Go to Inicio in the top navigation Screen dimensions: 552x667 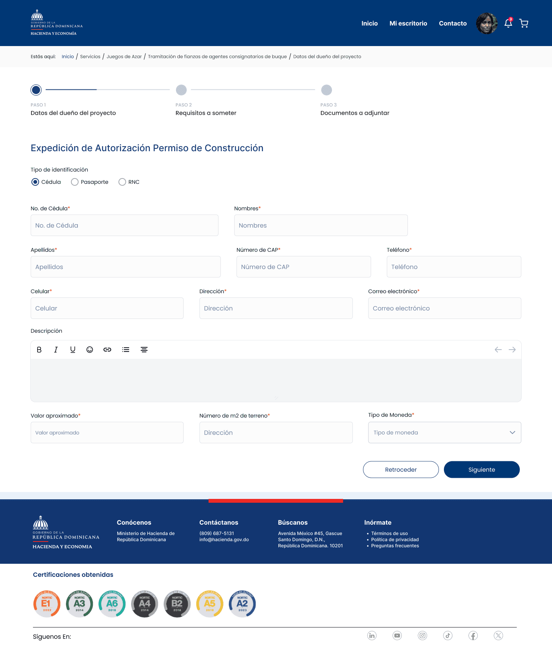pos(370,23)
